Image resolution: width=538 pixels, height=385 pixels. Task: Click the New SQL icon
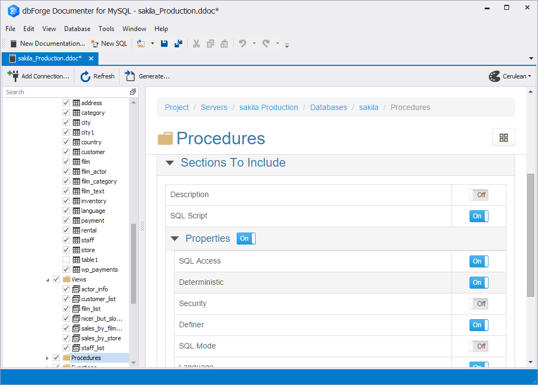[x=95, y=44]
